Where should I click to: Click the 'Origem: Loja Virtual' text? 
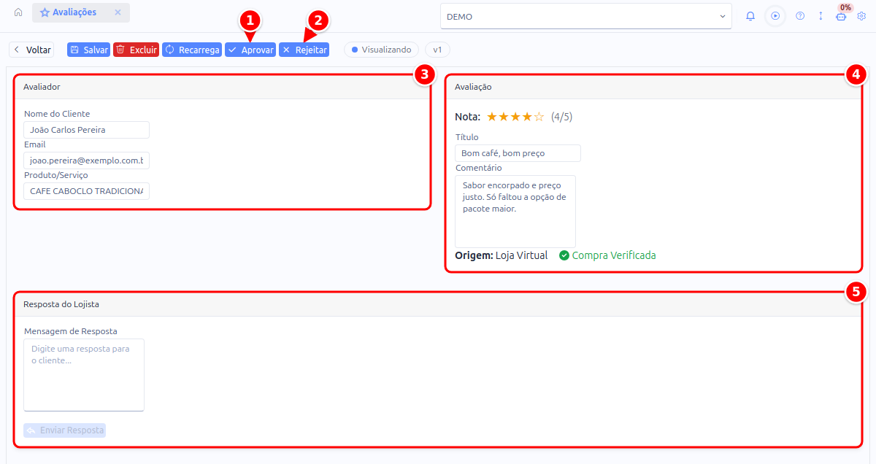[501, 255]
